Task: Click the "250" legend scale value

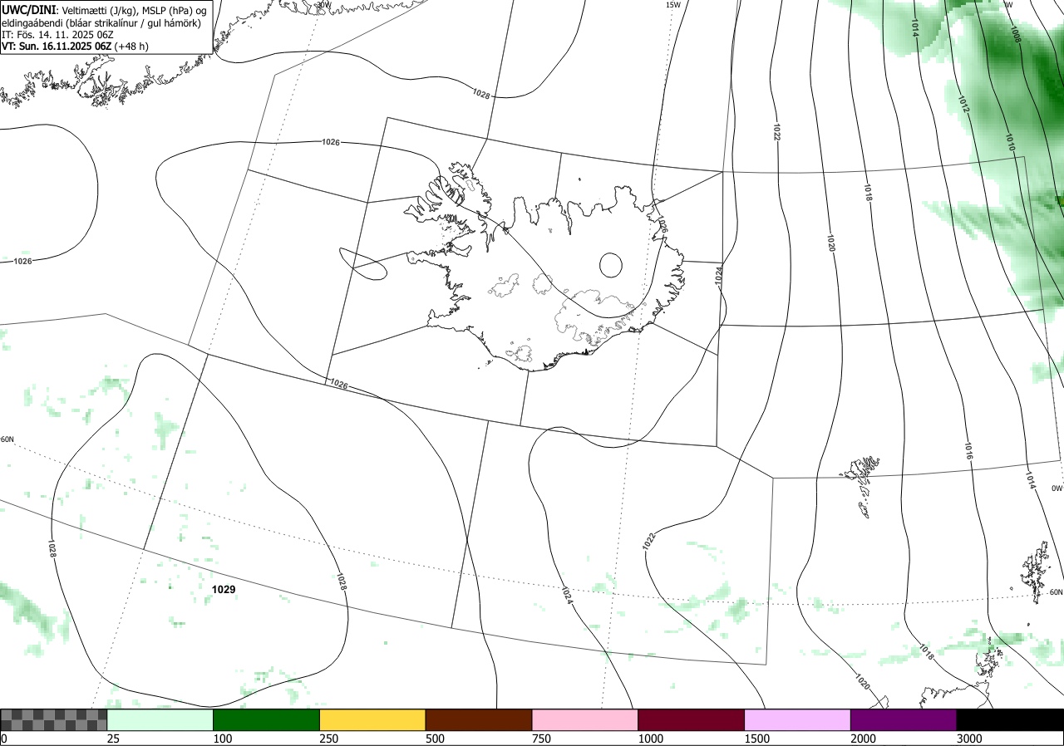Action: click(x=328, y=739)
